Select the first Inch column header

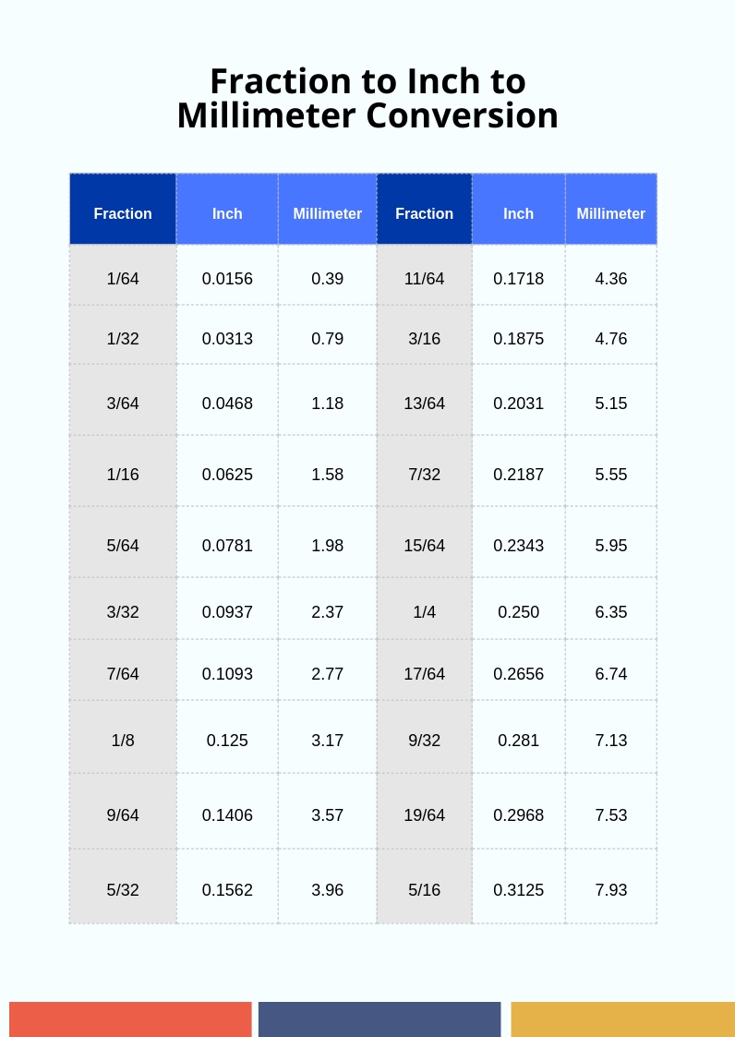pos(227,213)
